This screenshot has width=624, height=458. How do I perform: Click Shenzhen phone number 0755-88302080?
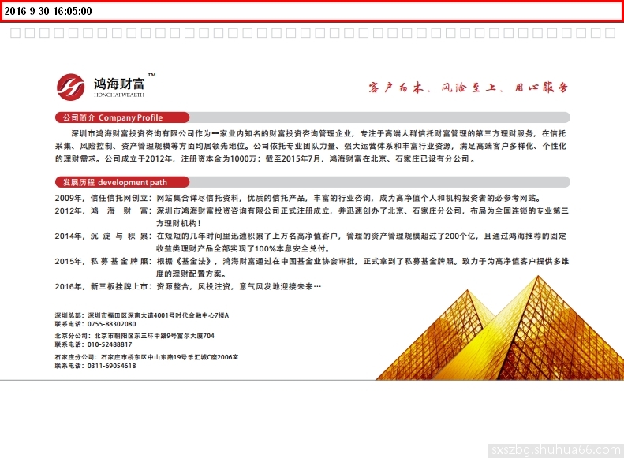tap(111, 324)
